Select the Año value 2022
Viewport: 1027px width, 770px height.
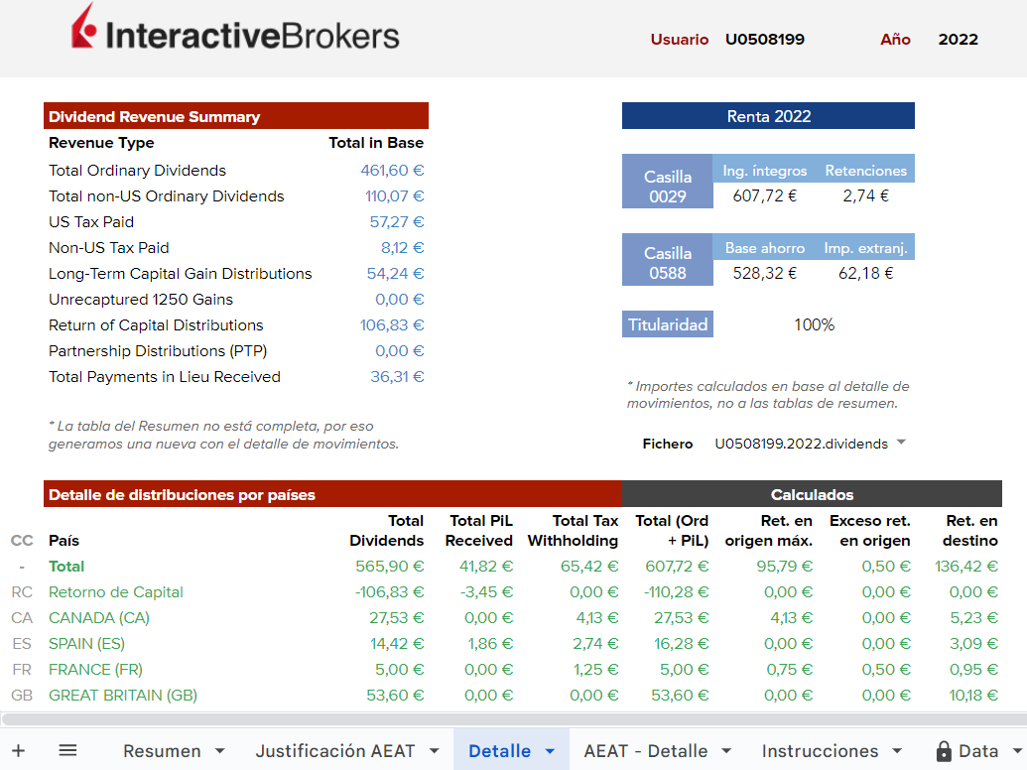(x=958, y=40)
